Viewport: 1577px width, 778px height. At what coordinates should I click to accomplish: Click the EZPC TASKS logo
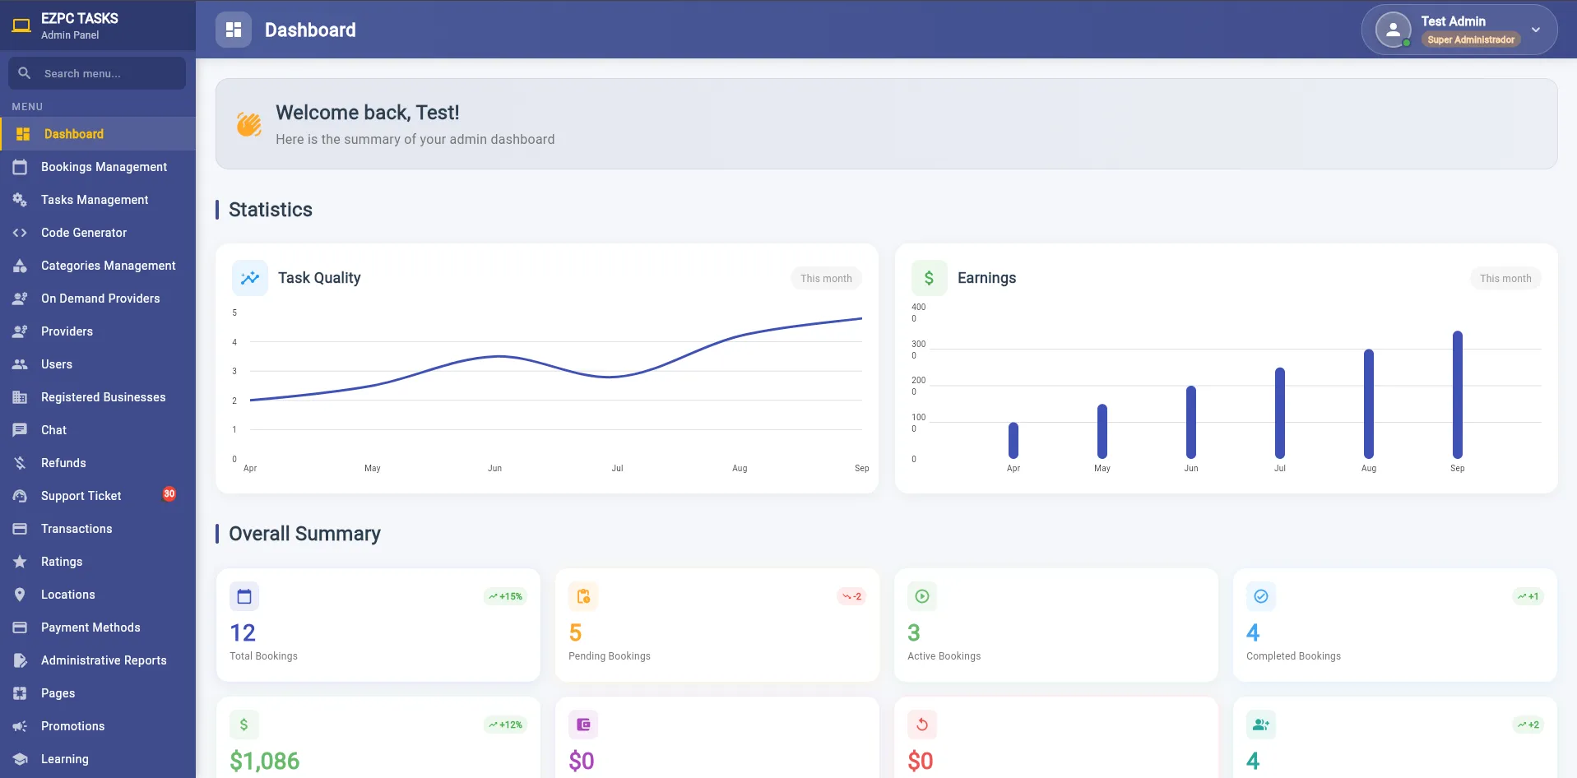[x=22, y=25]
